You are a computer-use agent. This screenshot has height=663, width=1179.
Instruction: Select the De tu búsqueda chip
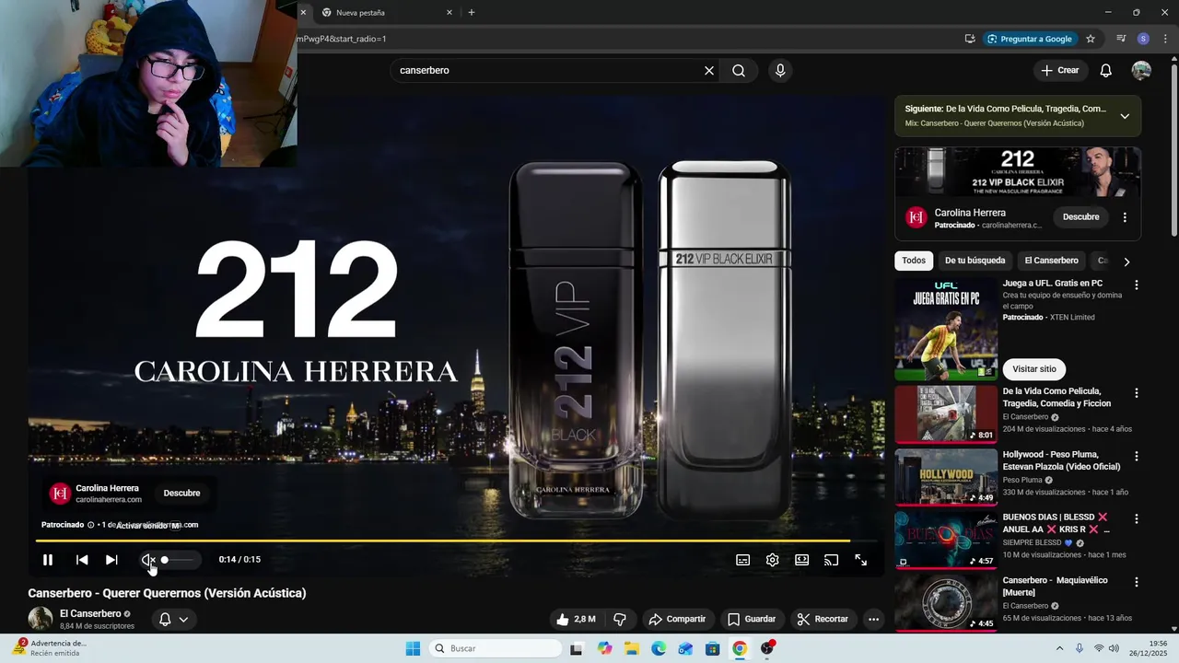(x=975, y=261)
